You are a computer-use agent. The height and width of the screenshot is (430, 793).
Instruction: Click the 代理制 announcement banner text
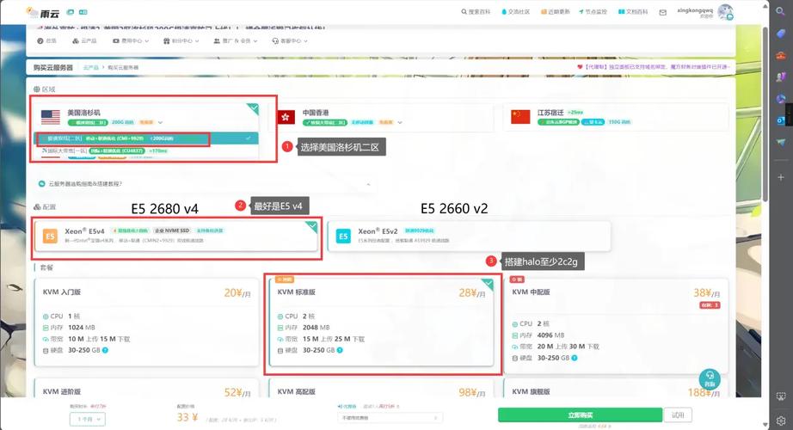654,67
